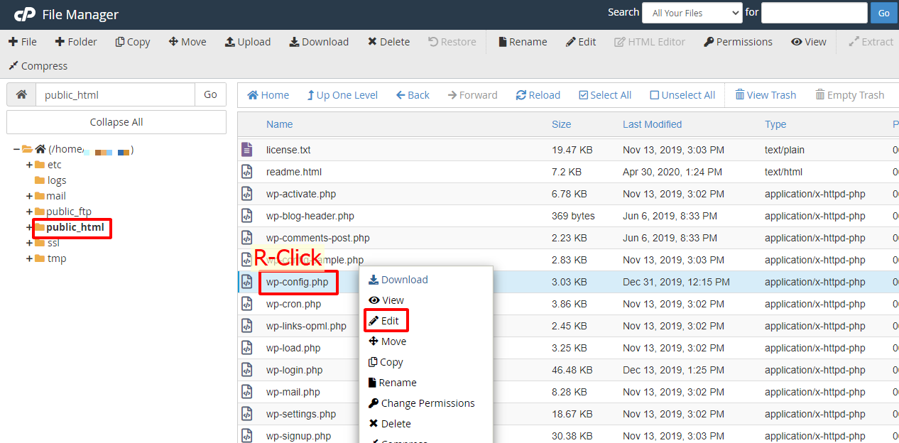Choose View from context menu

[386, 300]
